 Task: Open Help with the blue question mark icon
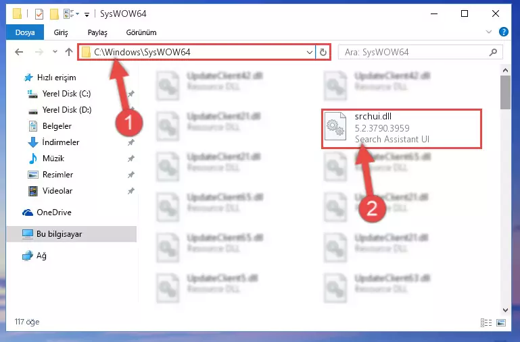point(503,32)
